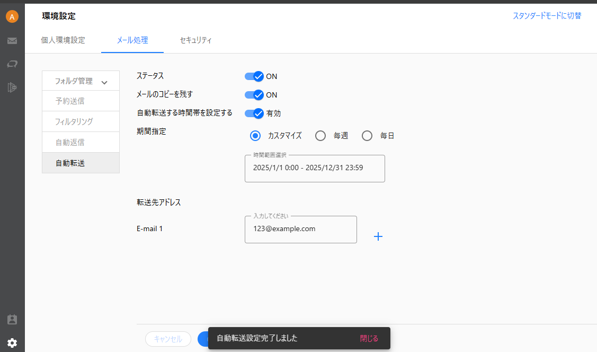This screenshot has height=352, width=597.
Task: Switch to the 個人環境設定 tab
Action: [x=63, y=40]
